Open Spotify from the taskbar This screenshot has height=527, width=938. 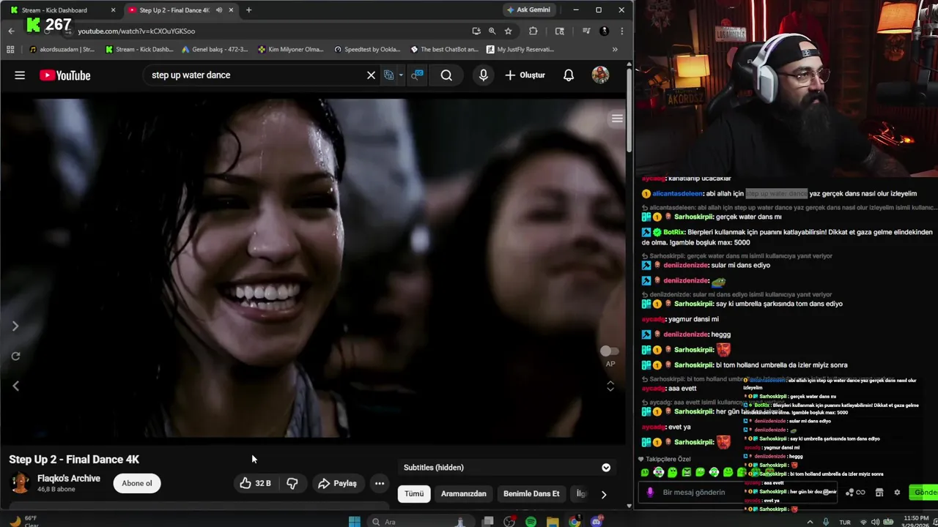(531, 522)
